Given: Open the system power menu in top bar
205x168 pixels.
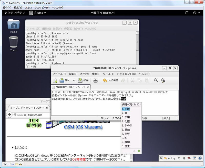Looking at the screenshot, I should (x=197, y=13).
